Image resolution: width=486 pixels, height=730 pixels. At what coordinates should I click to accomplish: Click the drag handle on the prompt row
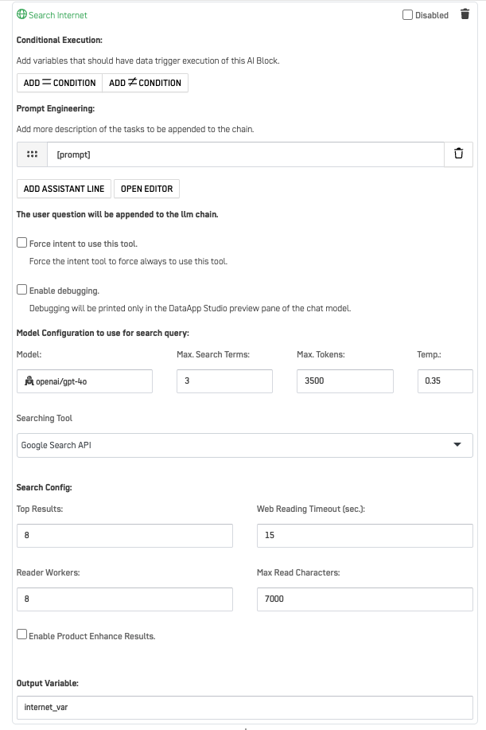coord(31,154)
